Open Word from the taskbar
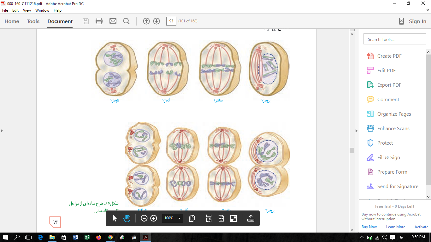 pos(75,237)
